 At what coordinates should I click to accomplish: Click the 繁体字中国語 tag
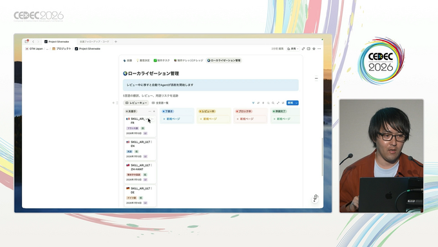(x=133, y=175)
